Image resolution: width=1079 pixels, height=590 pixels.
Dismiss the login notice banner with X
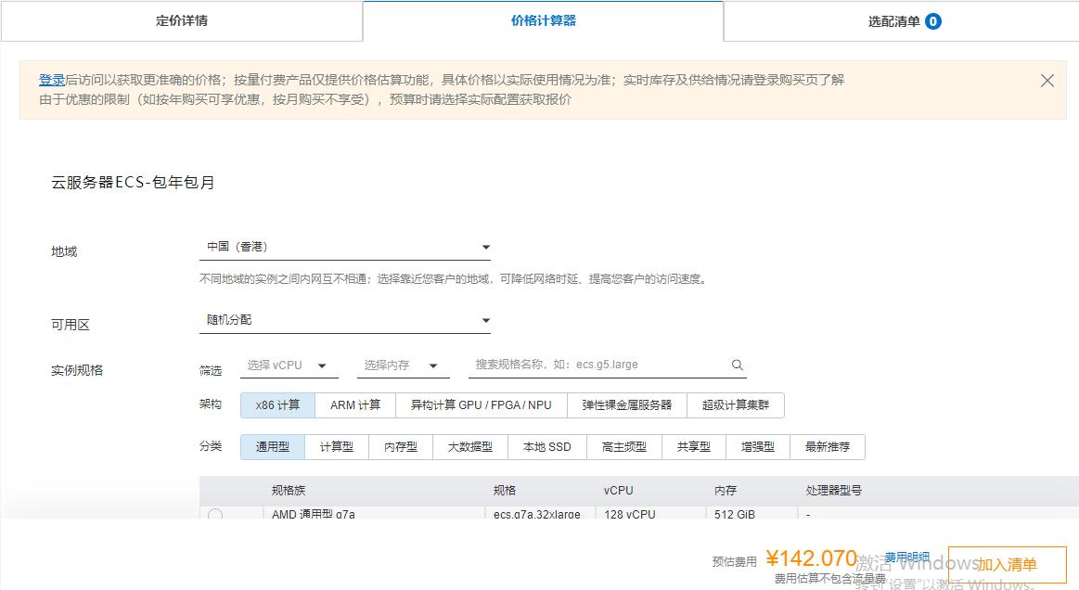(x=1047, y=80)
